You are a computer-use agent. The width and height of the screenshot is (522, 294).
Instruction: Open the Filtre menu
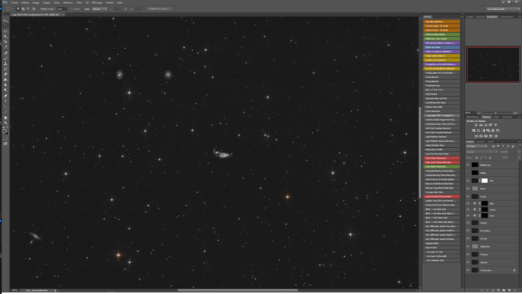click(x=79, y=3)
